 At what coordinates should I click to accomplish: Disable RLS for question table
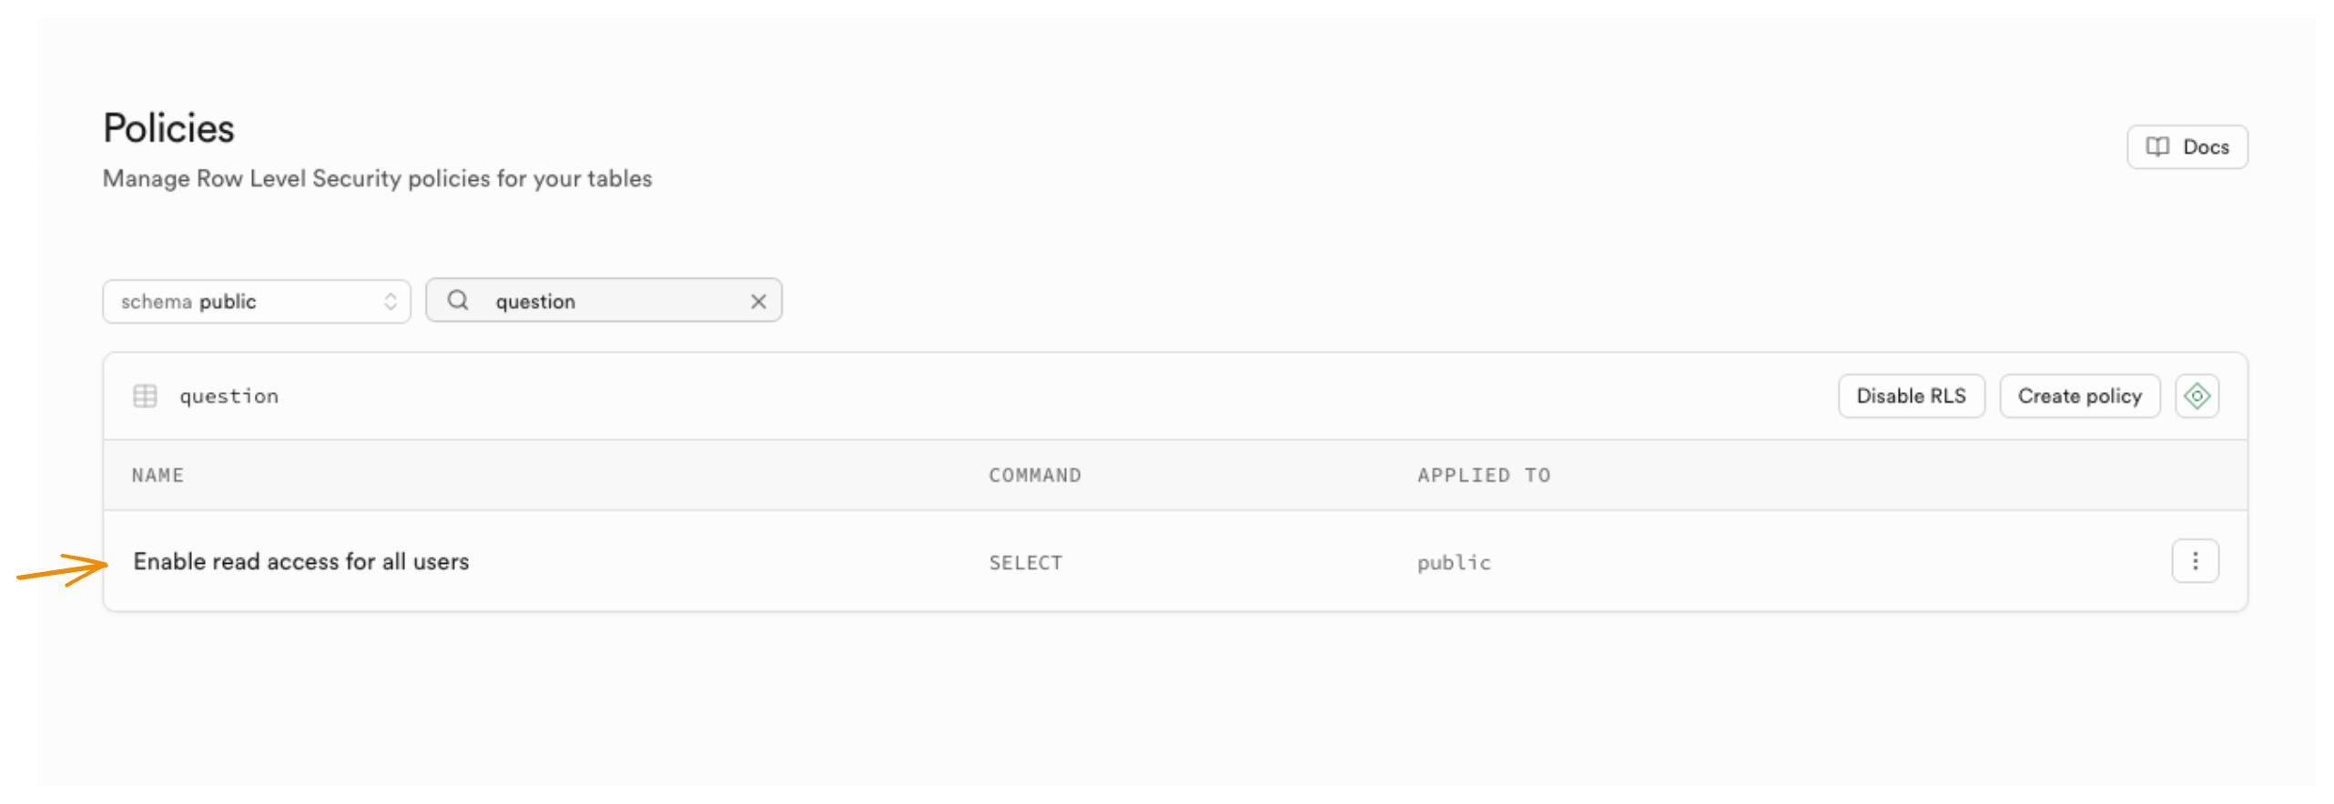tap(1910, 396)
